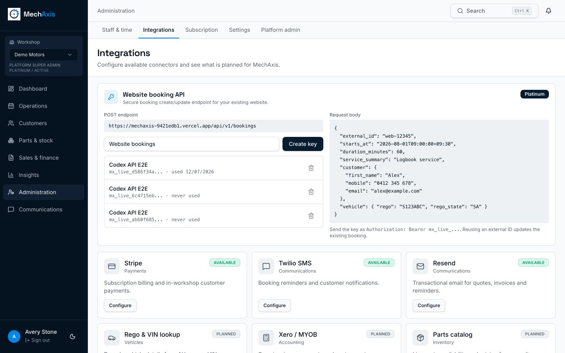565x353 pixels.
Task: Navigate to Sales & finance
Action: point(44,158)
